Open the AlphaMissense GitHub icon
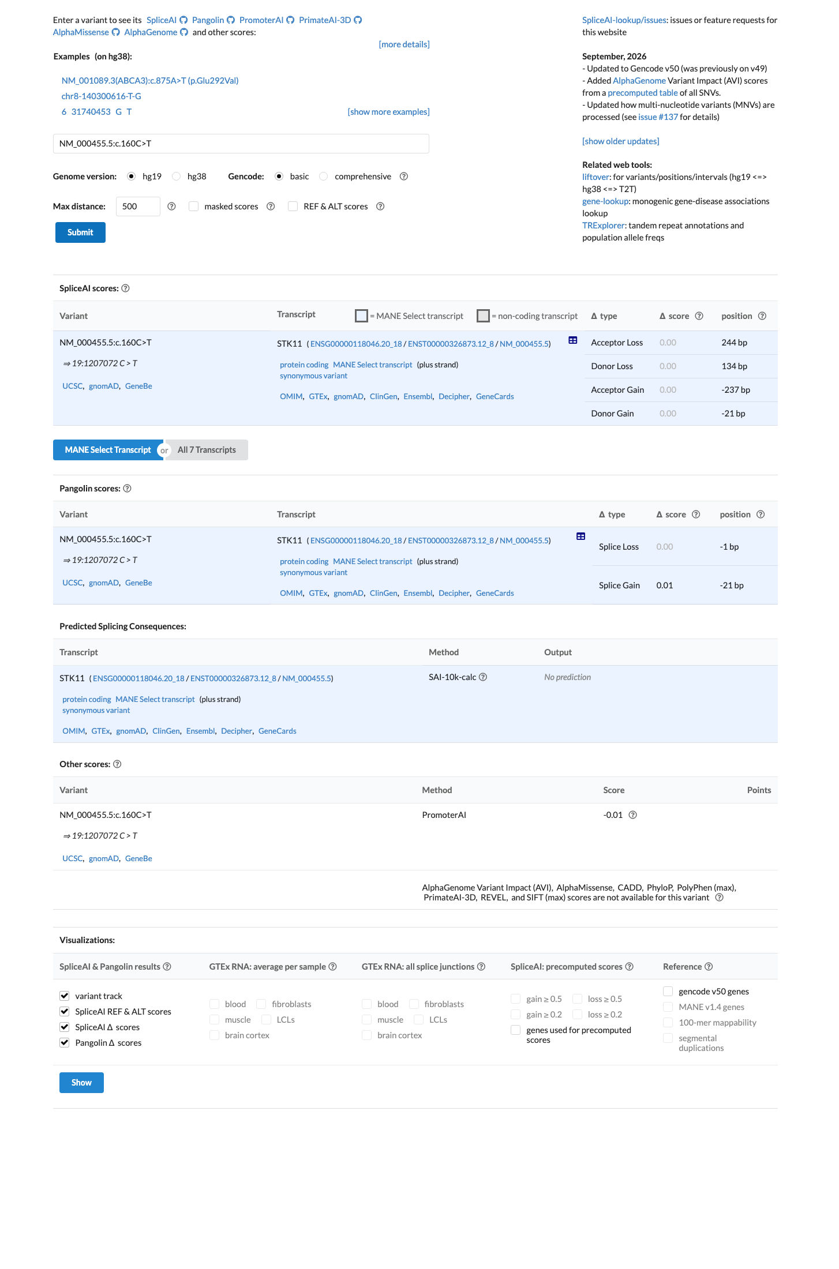 coord(116,32)
